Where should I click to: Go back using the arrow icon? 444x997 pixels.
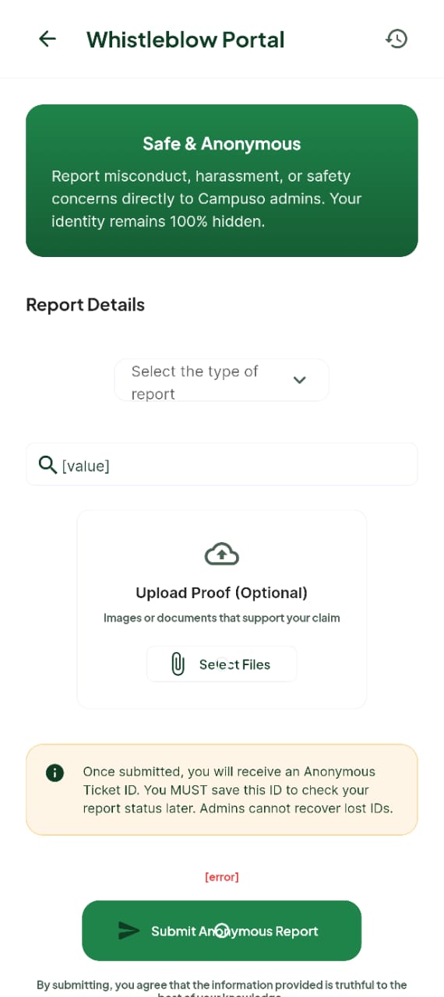pyautogui.click(x=48, y=39)
